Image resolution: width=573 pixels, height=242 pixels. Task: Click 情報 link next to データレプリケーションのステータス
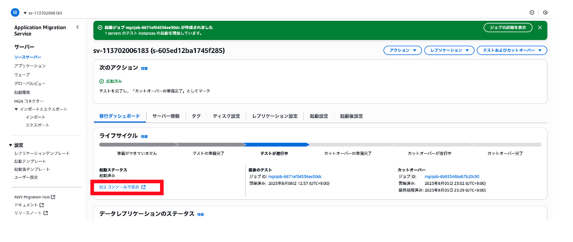tap(201, 214)
